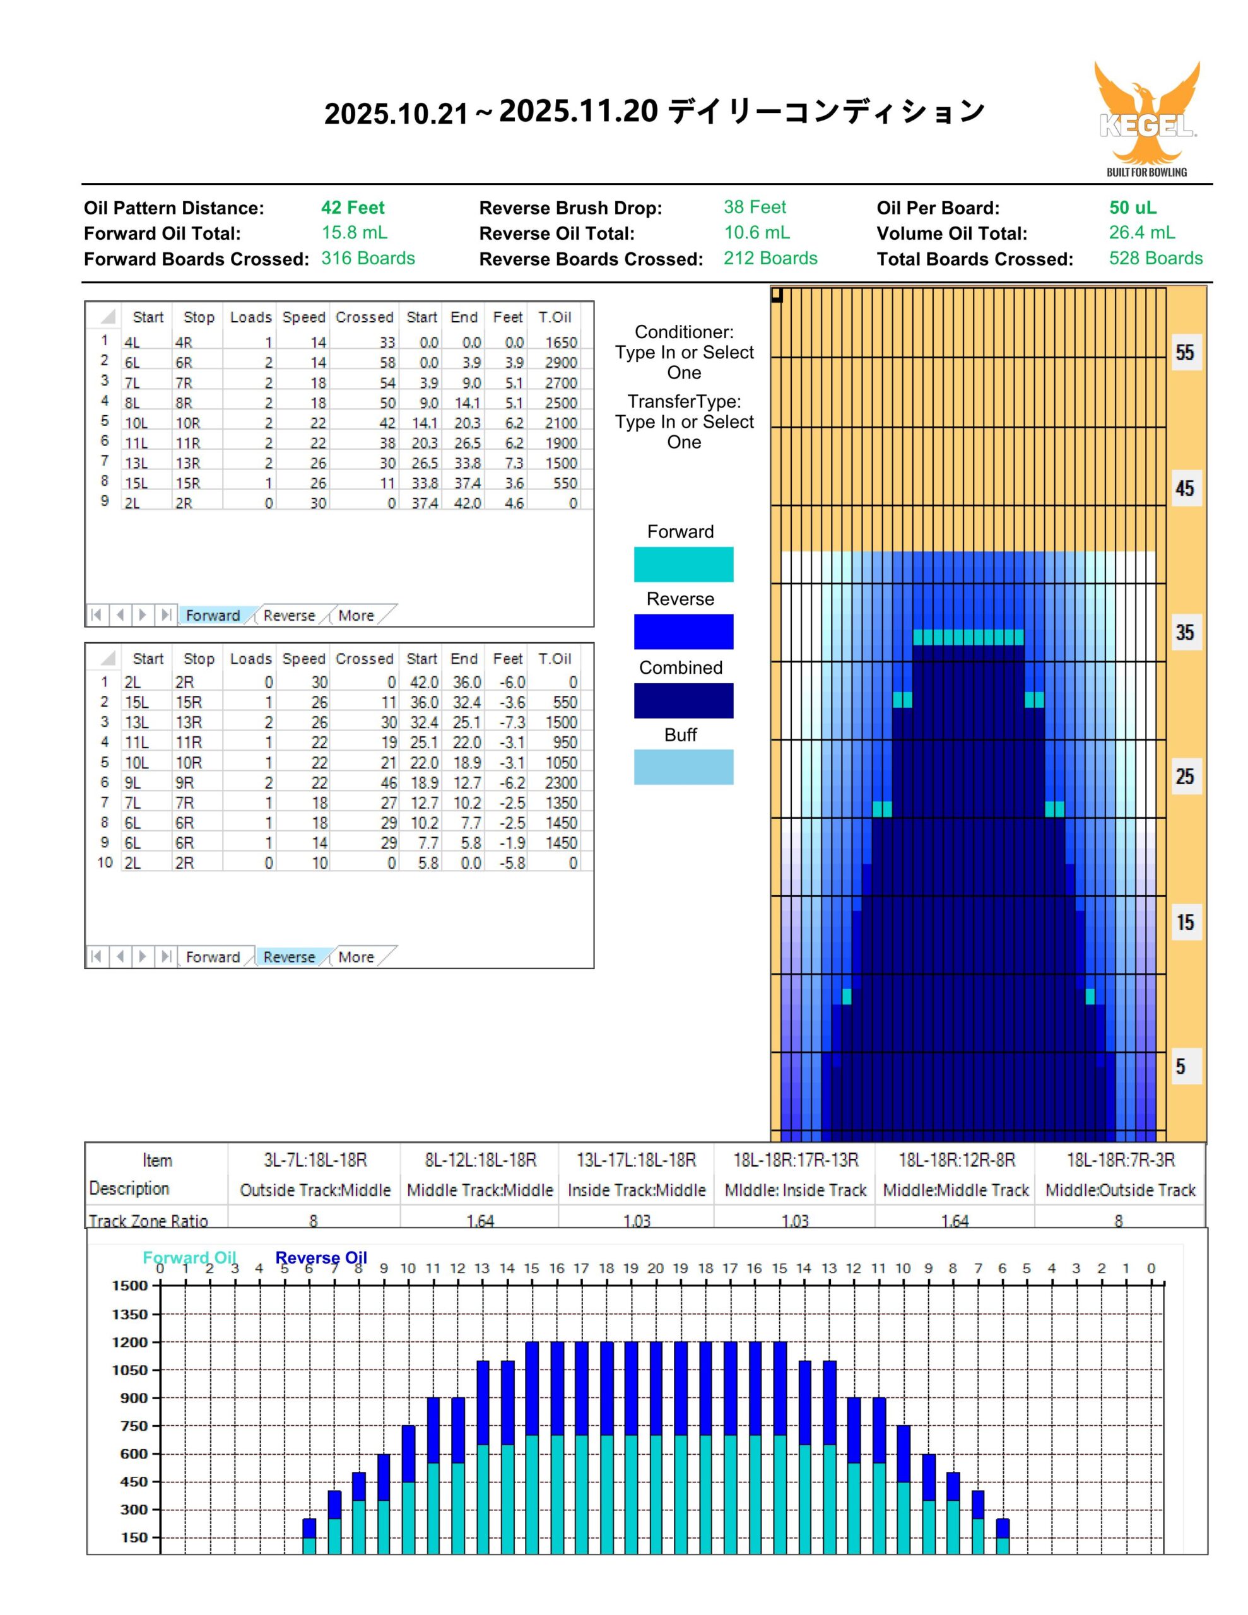Screen dimensions: 1248x1615
Task: Switch to Forward tab in lower table panel
Action: click(x=213, y=957)
